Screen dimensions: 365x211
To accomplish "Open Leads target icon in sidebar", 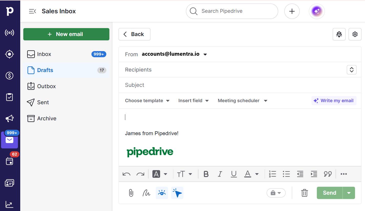I will pyautogui.click(x=9, y=54).
